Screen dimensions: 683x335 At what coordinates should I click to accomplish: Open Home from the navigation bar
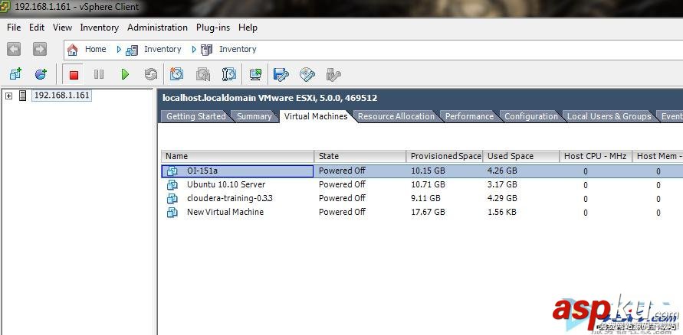(x=87, y=49)
